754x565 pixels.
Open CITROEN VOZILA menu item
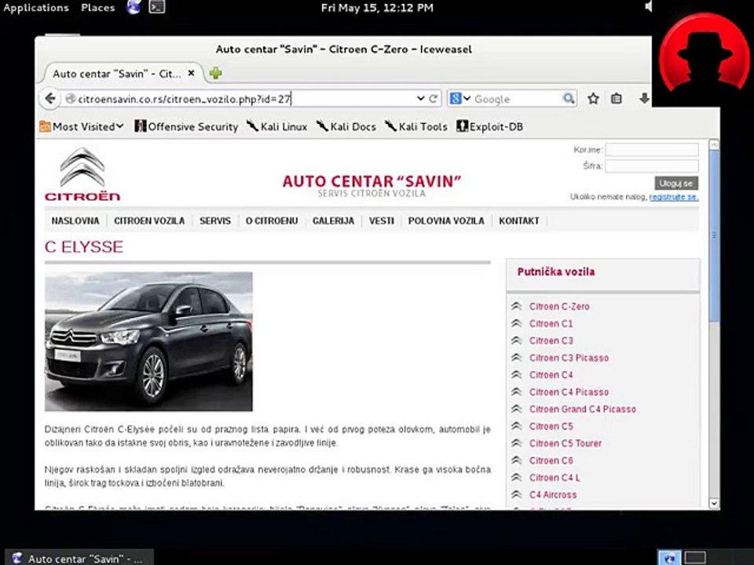pos(149,221)
